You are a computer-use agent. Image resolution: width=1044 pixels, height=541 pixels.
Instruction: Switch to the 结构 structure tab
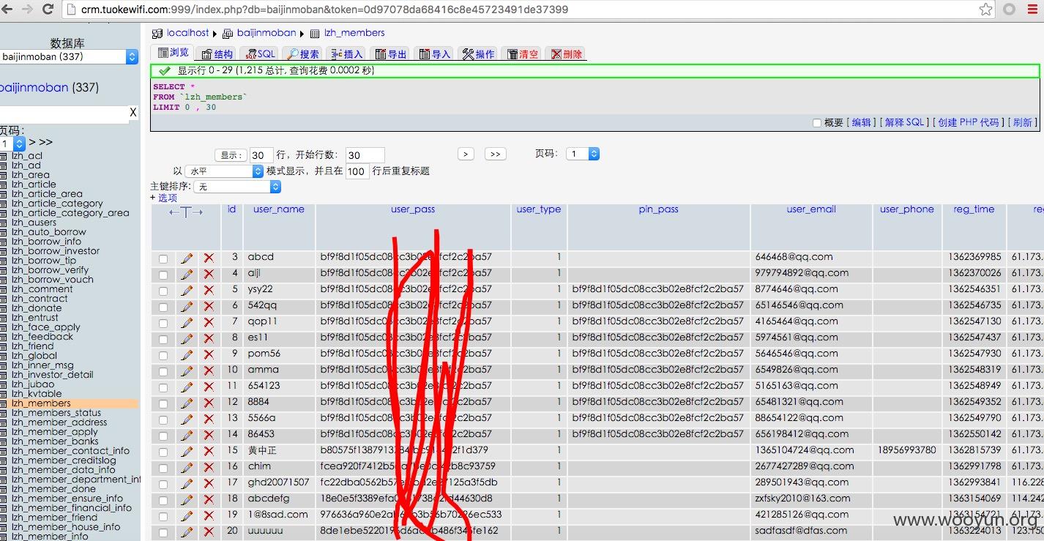tap(217, 54)
